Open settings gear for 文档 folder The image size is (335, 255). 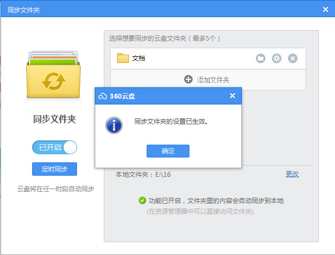tap(277, 58)
